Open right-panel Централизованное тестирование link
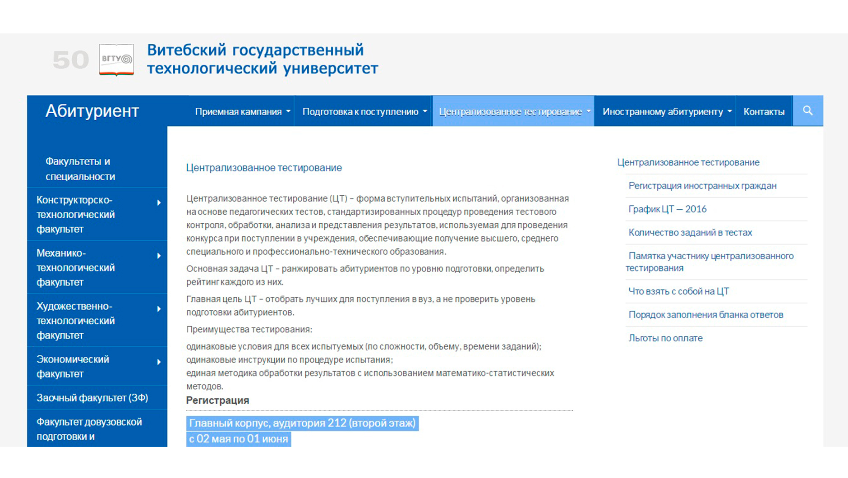The height and width of the screenshot is (478, 848). [688, 162]
